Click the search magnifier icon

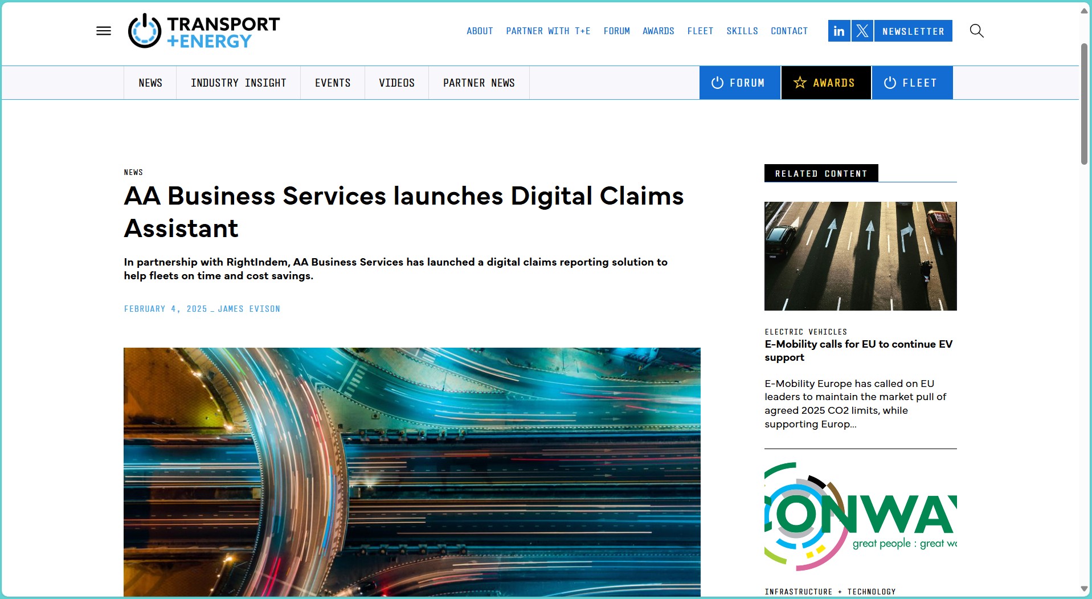pos(976,31)
